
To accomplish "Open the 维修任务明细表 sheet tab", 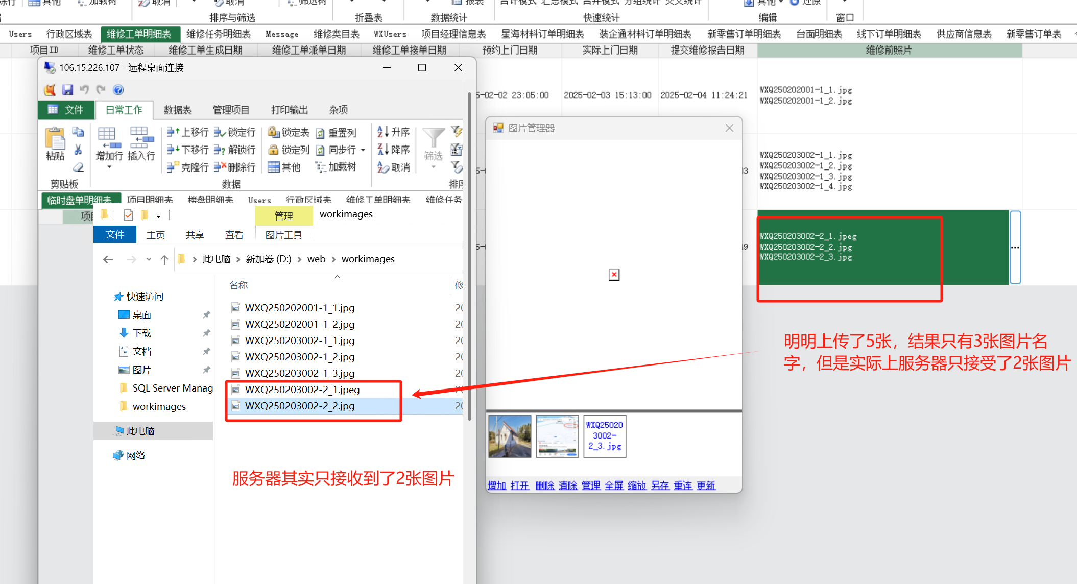I will coord(218,34).
